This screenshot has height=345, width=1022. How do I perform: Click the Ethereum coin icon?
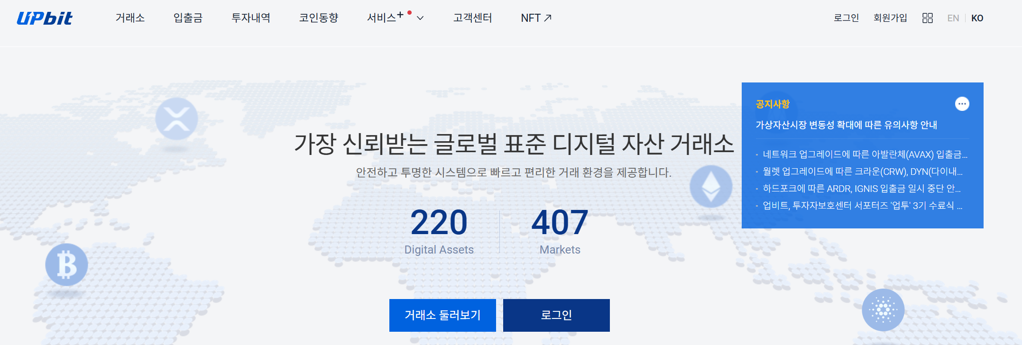click(711, 186)
